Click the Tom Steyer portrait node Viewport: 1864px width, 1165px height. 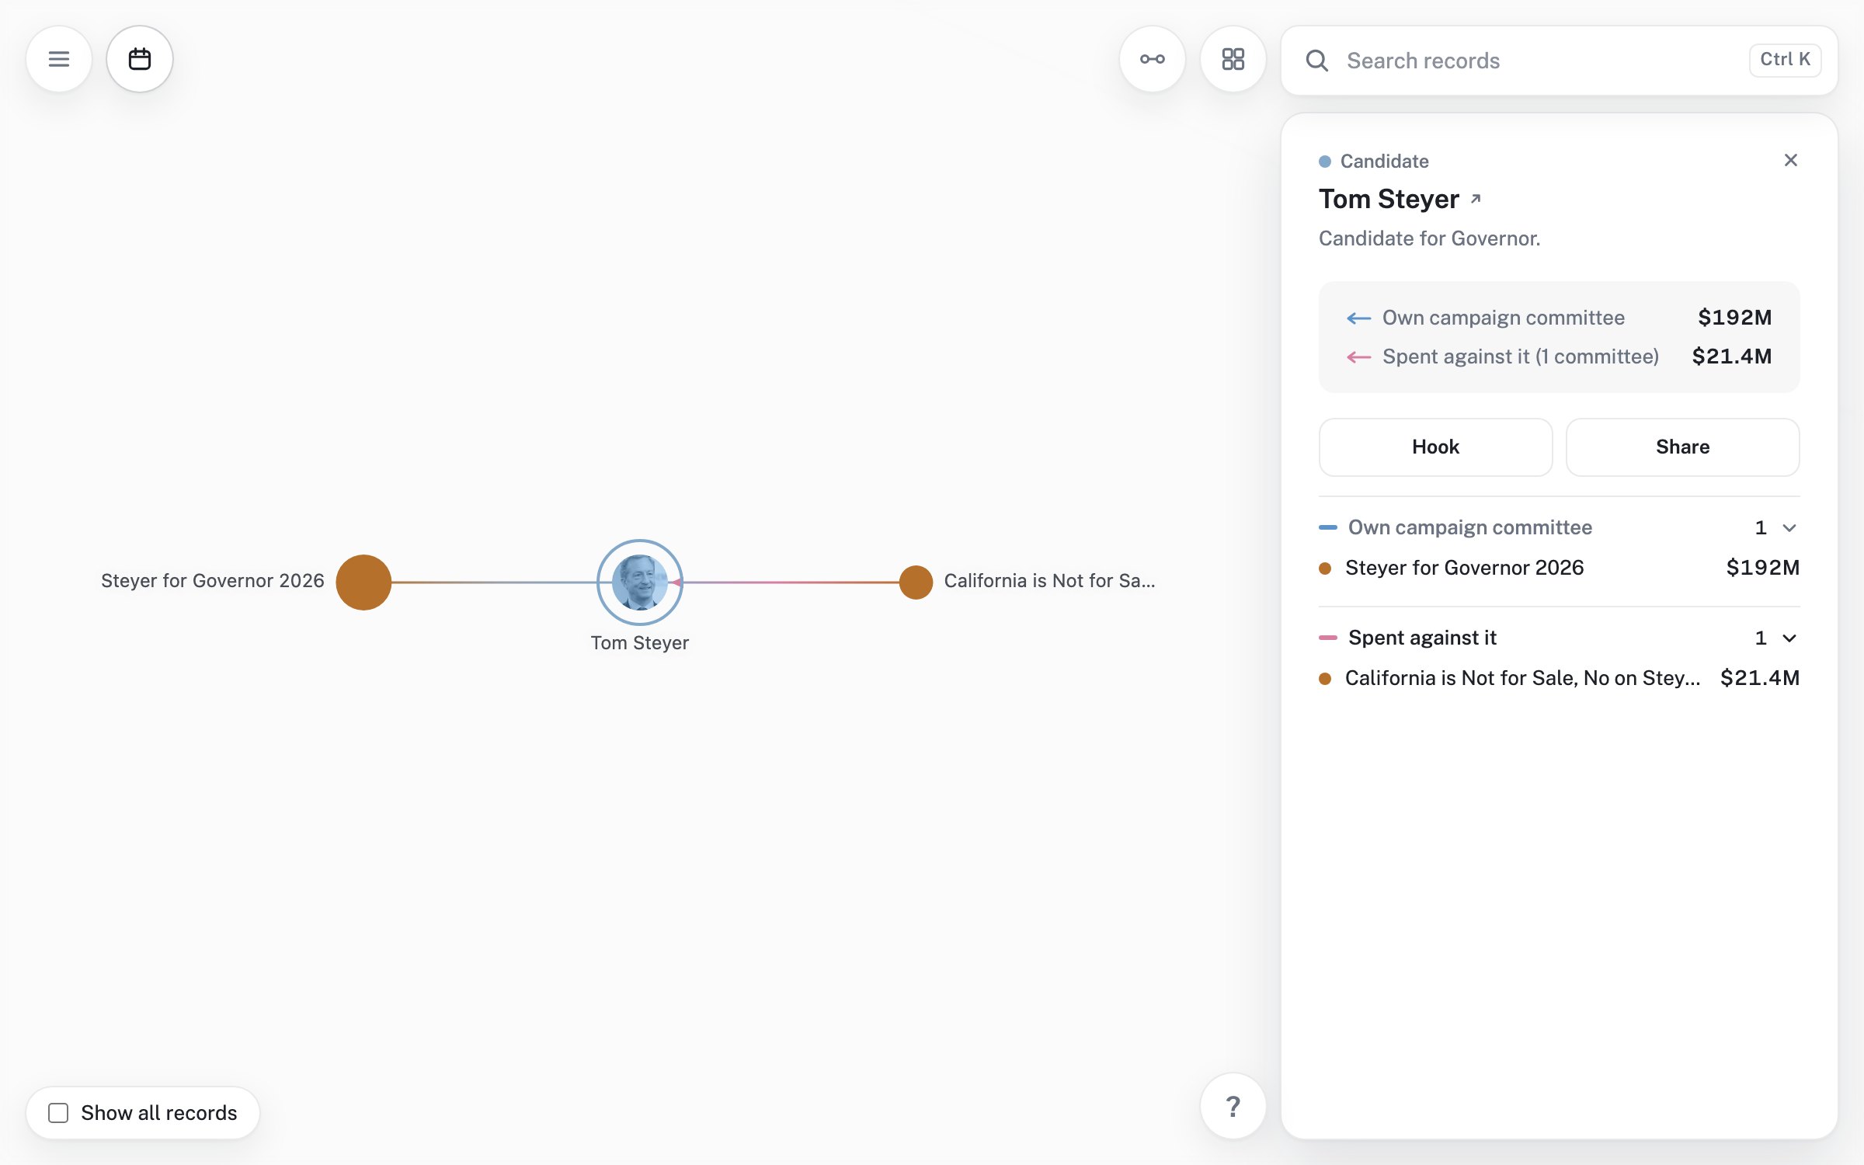[640, 582]
